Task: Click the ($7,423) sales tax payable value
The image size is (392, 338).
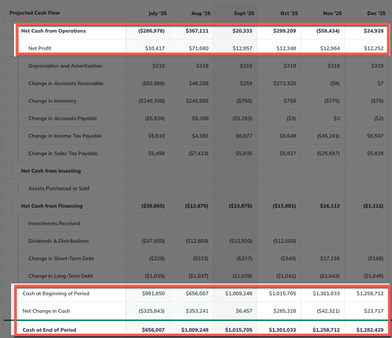Action: pos(198,153)
